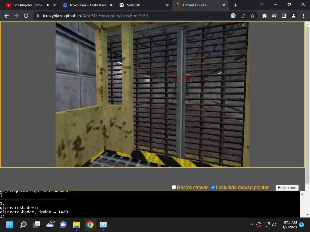Open the media control icon in toolbar
The image size is (310, 232).
pyautogui.click(x=274, y=16)
